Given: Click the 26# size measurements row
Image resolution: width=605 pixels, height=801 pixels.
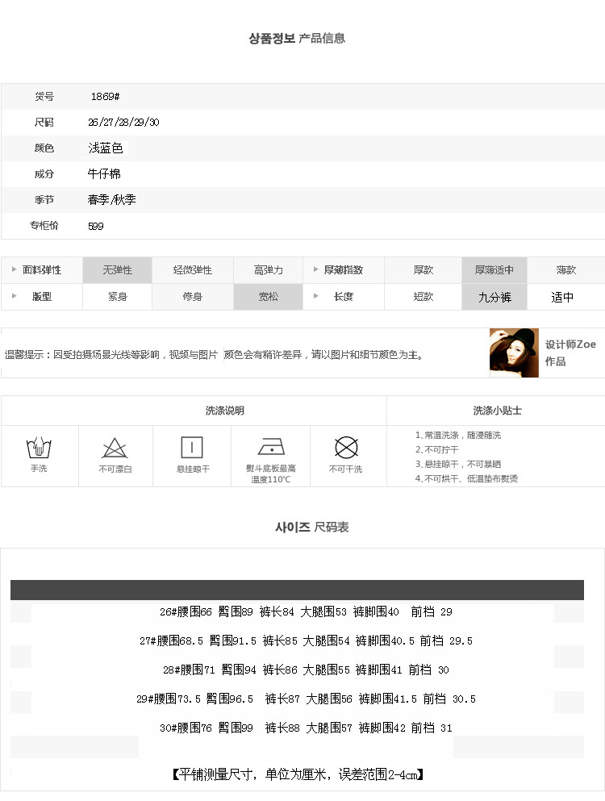Looking at the screenshot, I should tap(306, 611).
